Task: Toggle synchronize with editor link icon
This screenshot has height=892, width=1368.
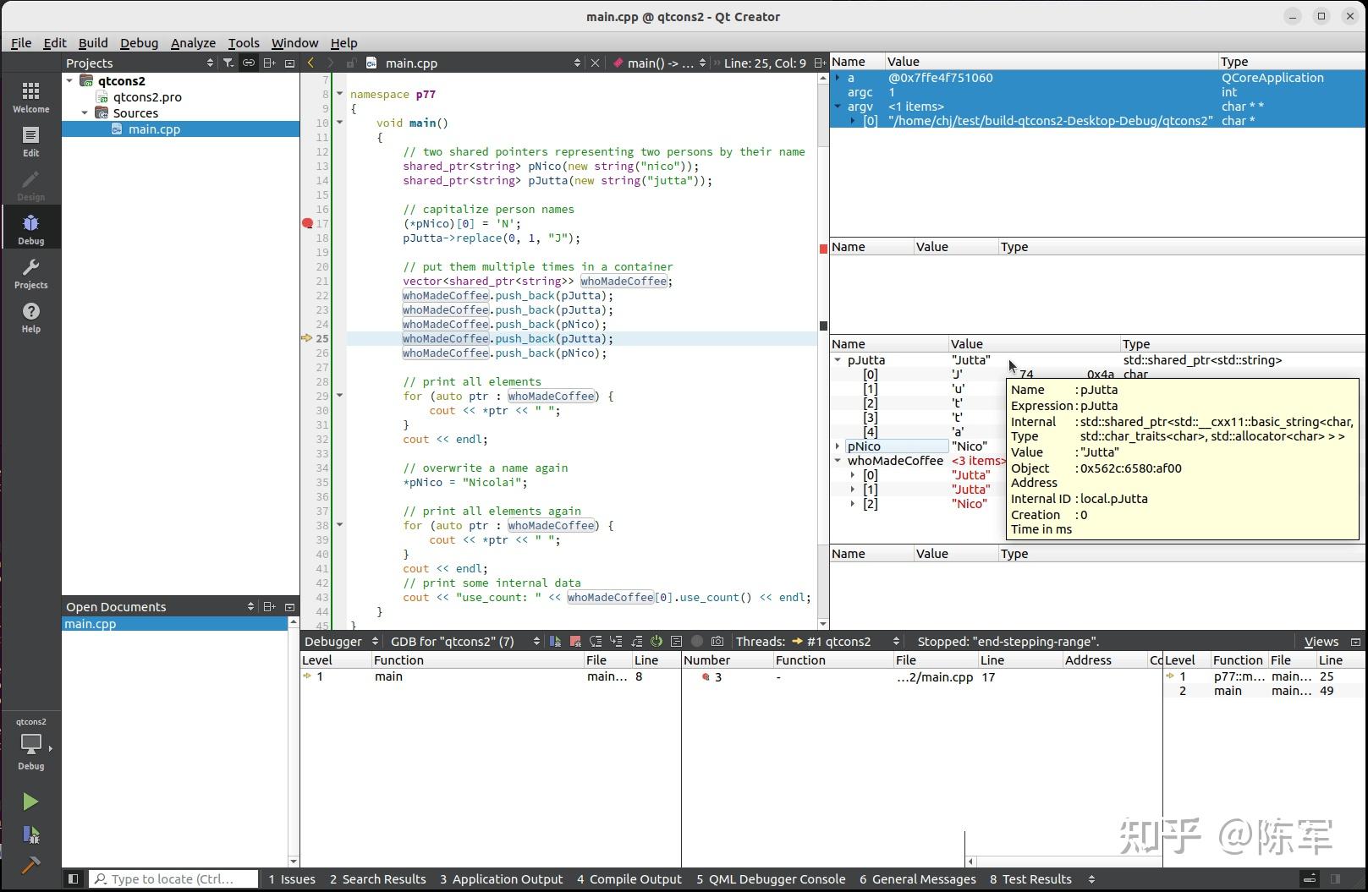Action: pyautogui.click(x=249, y=63)
